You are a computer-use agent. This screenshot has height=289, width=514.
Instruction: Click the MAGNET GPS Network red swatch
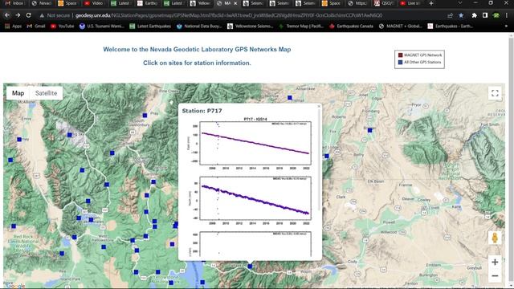coord(400,55)
